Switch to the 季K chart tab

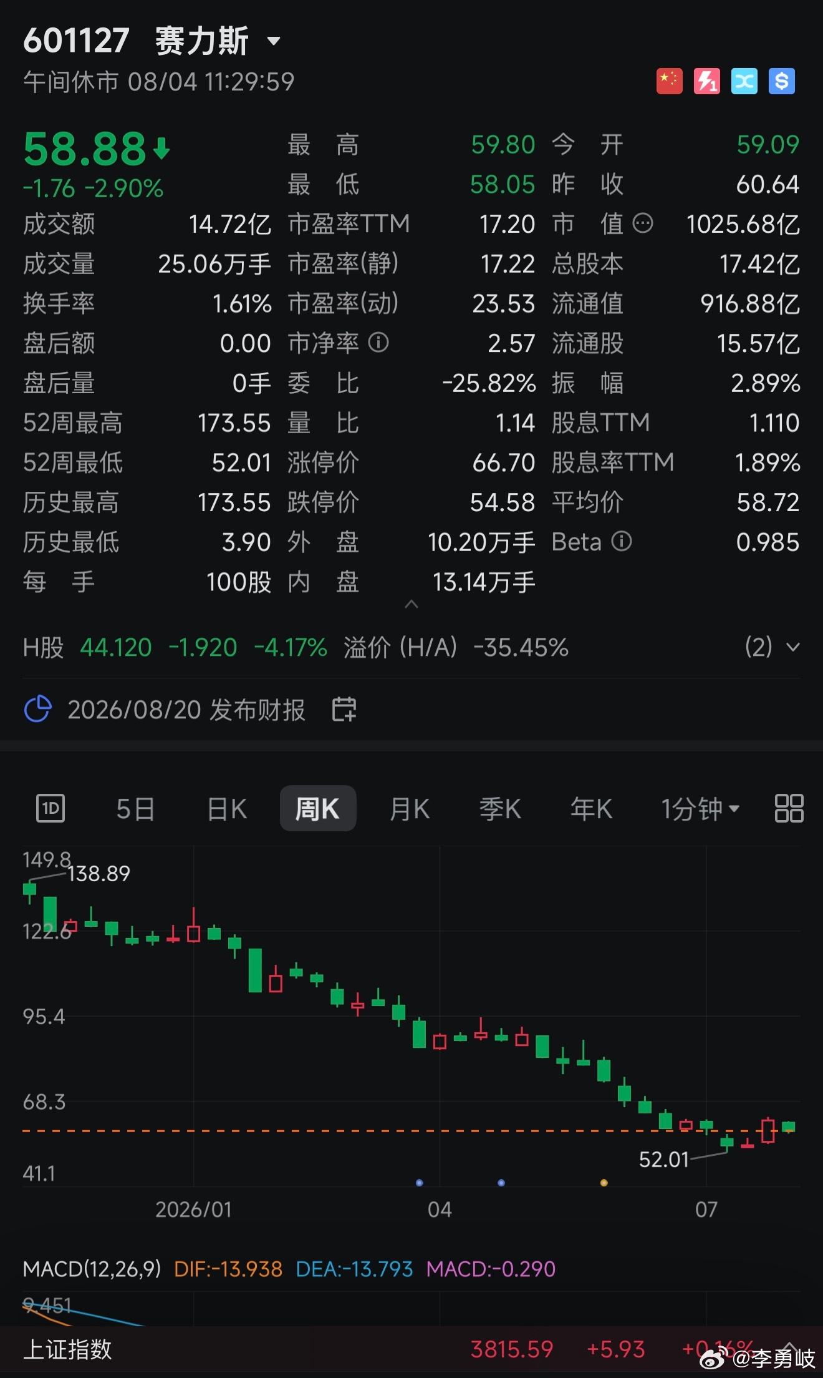coord(500,809)
